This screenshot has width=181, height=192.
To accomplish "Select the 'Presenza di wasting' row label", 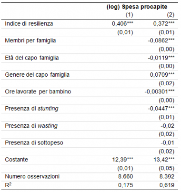I will tap(31, 126).
